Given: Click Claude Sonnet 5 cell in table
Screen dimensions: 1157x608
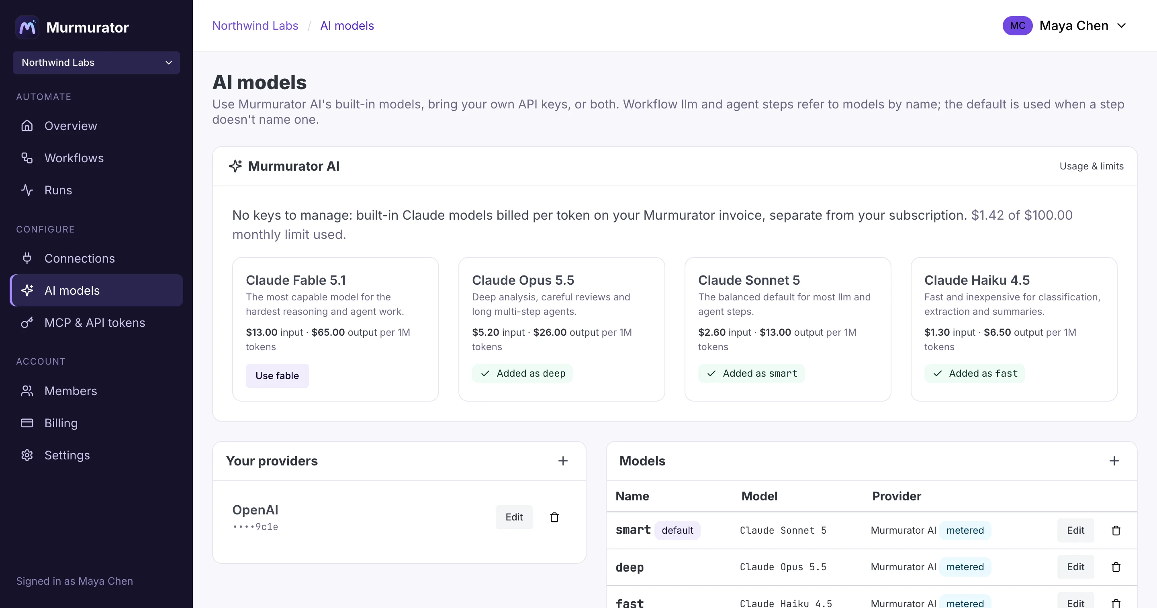Looking at the screenshot, I should click(783, 530).
